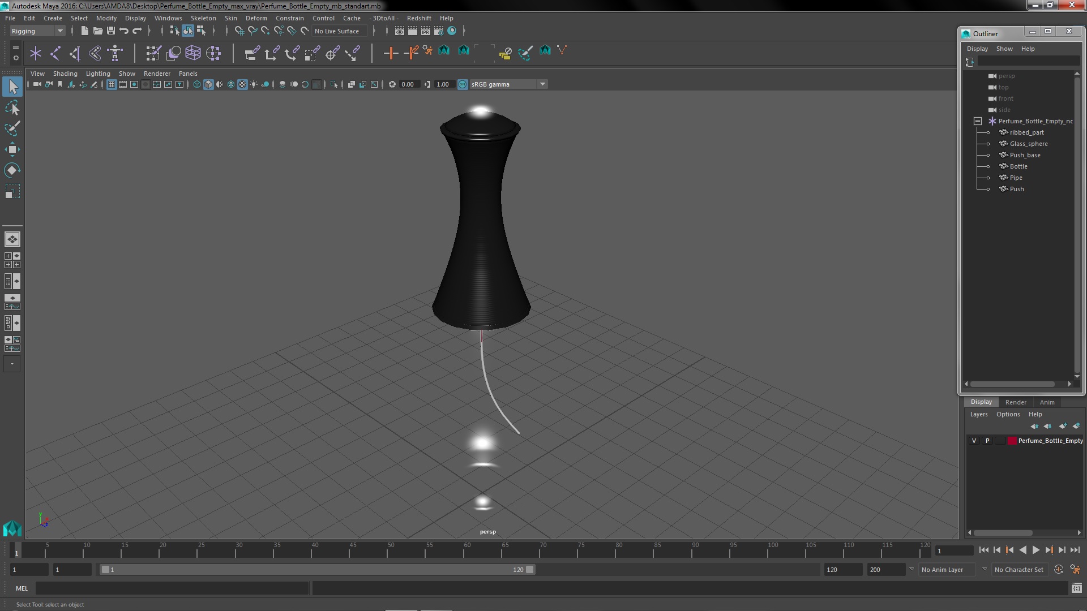Click the HumanIK figure shelf icon
Screen dimensions: 1087x611
coord(115,53)
